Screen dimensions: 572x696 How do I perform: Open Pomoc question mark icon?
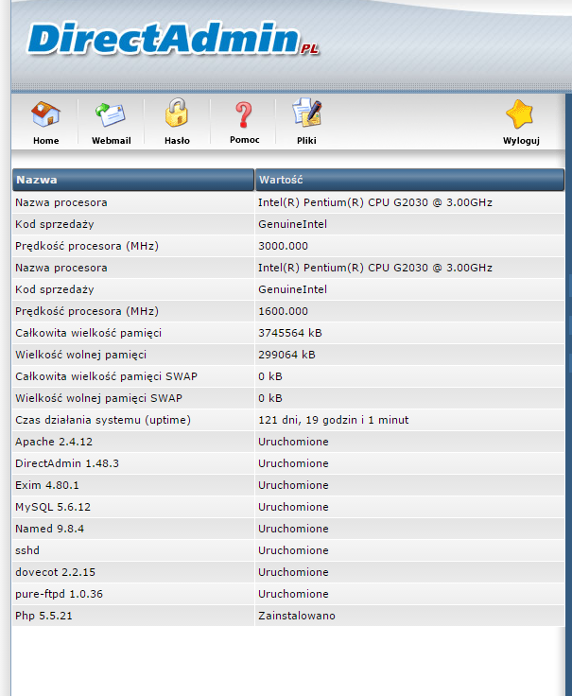(244, 114)
